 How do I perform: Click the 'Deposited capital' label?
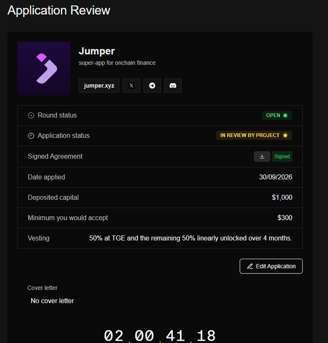pyautogui.click(x=53, y=198)
